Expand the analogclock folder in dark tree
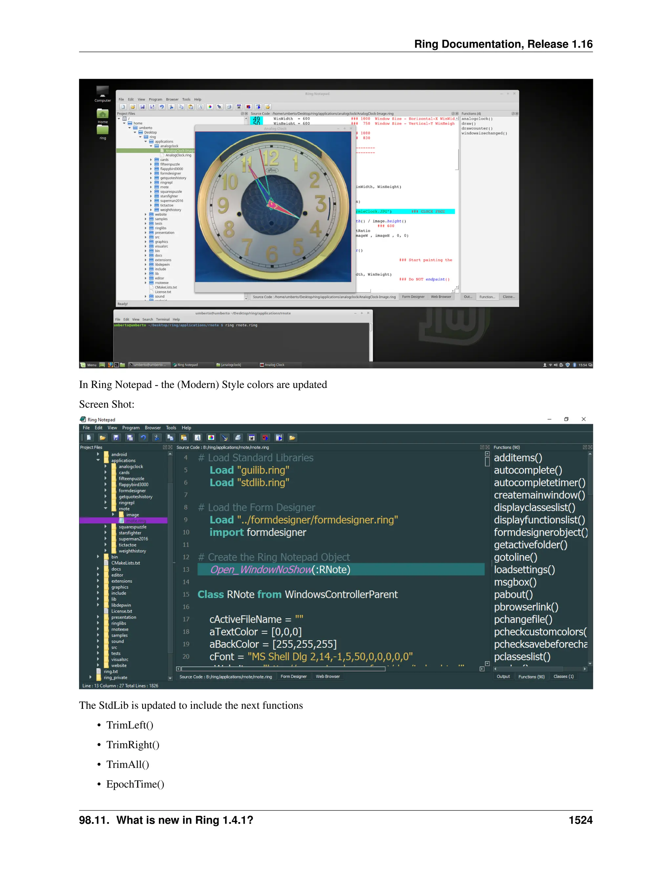Viewport: 672px width, 870px height. (106, 466)
